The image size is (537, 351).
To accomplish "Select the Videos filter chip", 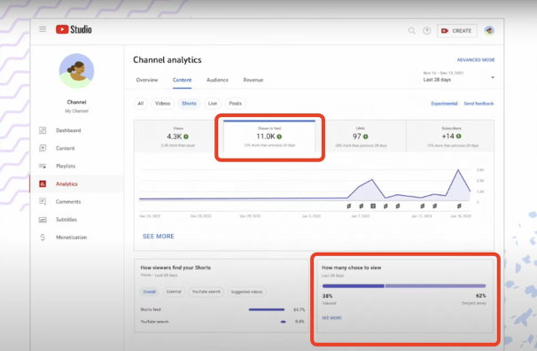I will pos(162,104).
